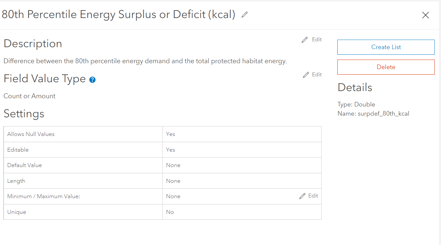441x245 pixels.
Task: Click the pencil icon on Minimum / Maximum Value row
Action: (302, 196)
